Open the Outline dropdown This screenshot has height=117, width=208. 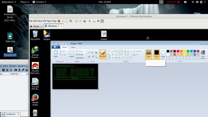138,51
